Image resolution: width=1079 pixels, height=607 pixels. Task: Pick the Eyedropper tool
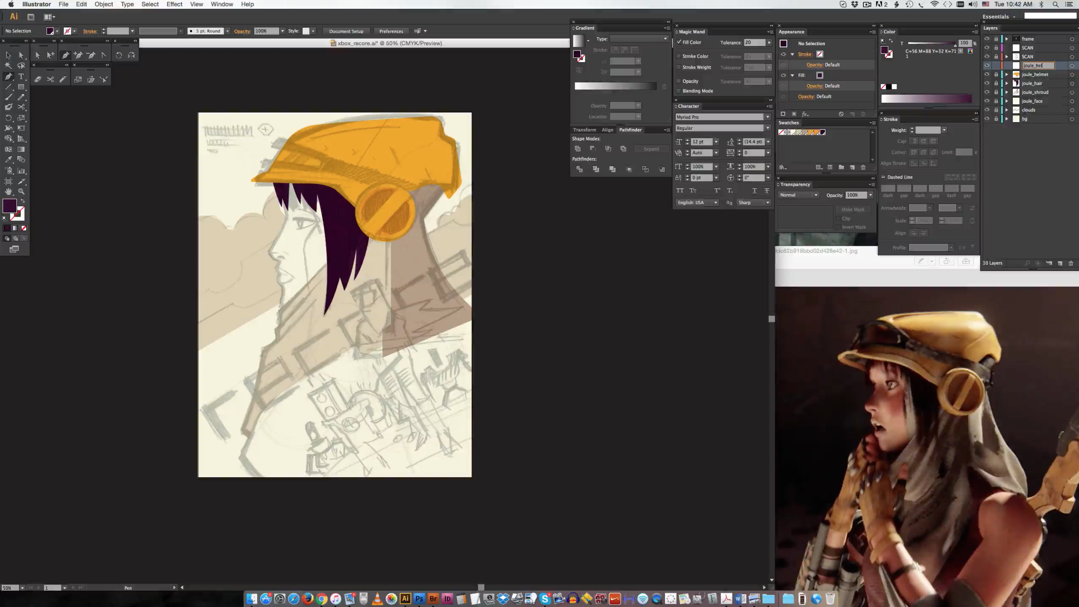(x=8, y=160)
